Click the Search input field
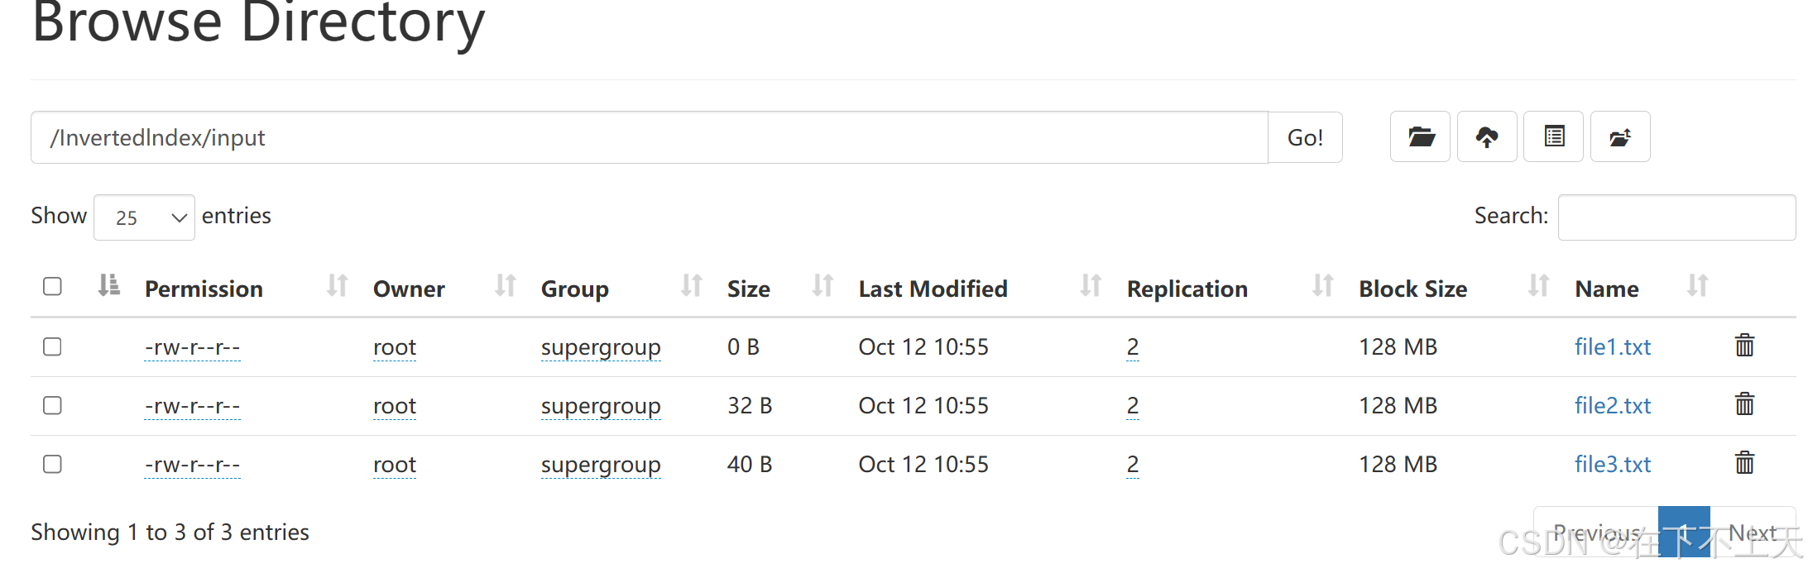Viewport: 1808px width, 573px height. click(1676, 217)
